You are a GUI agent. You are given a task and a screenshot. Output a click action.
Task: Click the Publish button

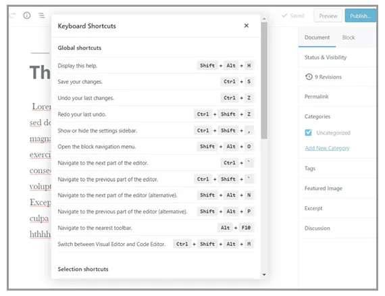(x=360, y=16)
